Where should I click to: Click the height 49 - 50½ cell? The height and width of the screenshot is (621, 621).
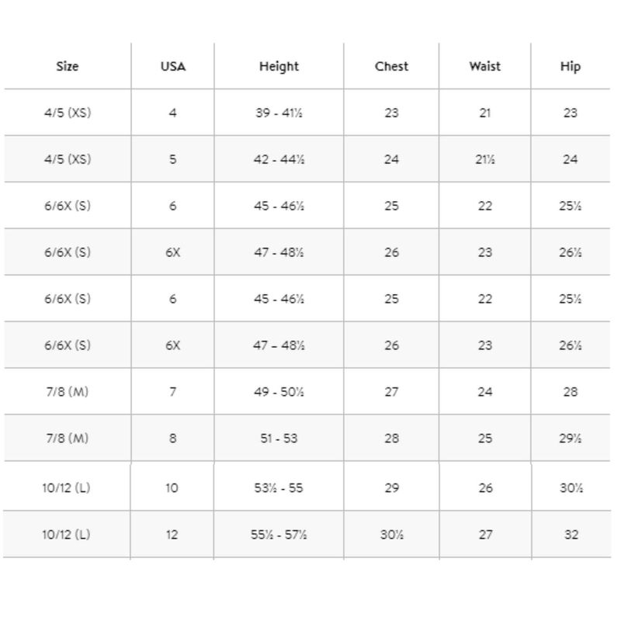click(279, 392)
